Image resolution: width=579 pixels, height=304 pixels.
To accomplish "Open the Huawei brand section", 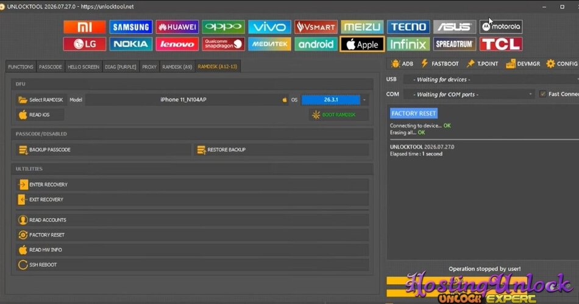I will pyautogui.click(x=177, y=27).
